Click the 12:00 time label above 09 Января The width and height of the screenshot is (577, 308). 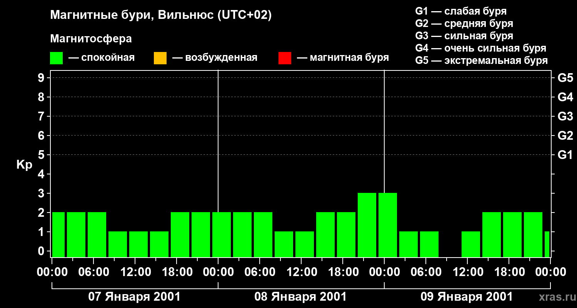point(467,272)
